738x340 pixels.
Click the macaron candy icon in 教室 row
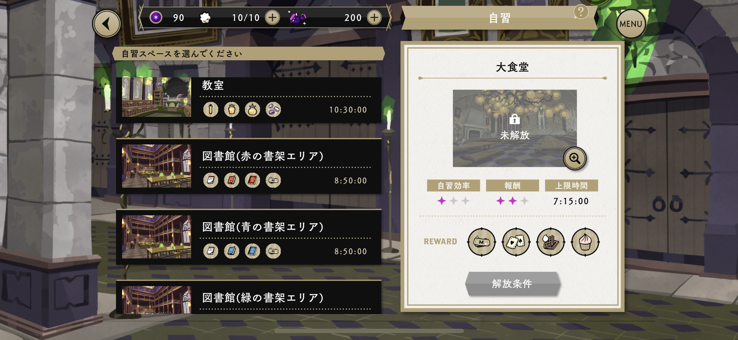273,109
